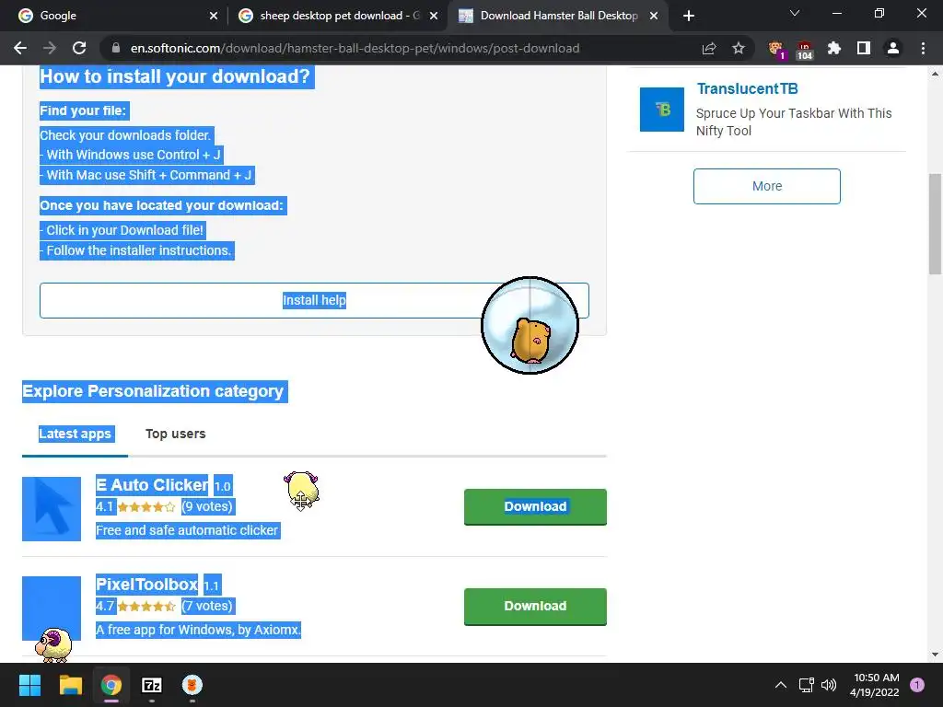Click the Install help button
The width and height of the screenshot is (943, 707).
click(x=314, y=300)
